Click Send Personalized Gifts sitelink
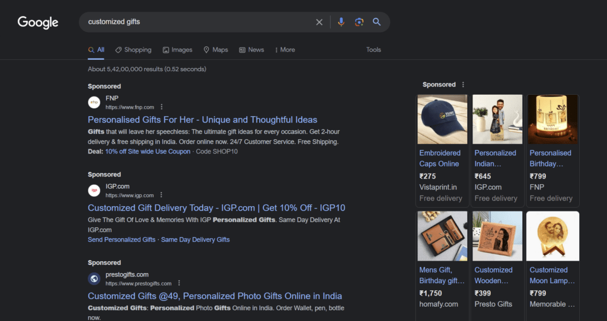Image resolution: width=607 pixels, height=321 pixels. coord(122,240)
